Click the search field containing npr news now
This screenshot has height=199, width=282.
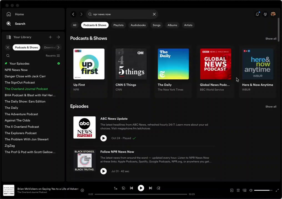122,14
